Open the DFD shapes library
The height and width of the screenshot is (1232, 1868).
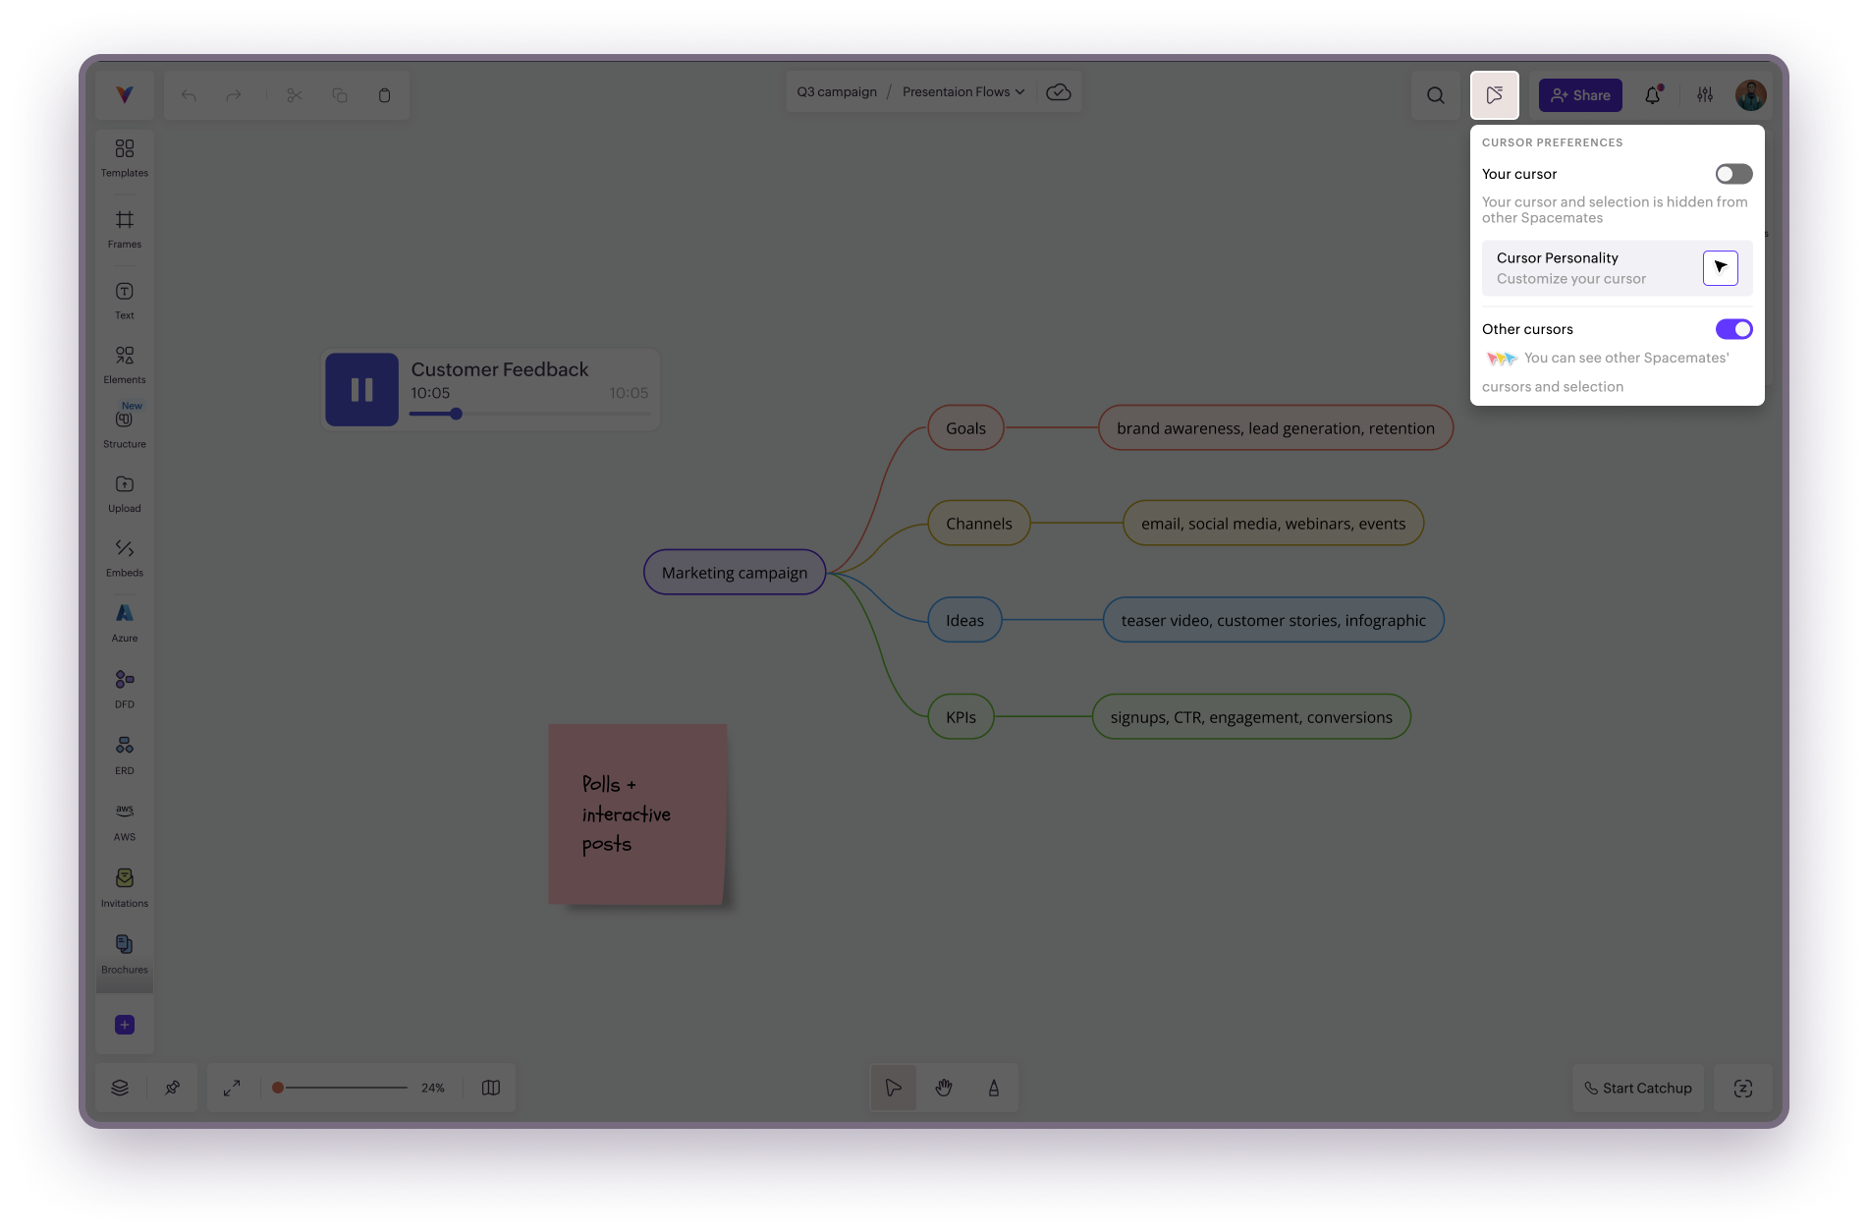pos(125,689)
